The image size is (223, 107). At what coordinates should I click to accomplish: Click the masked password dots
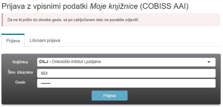tap(46, 84)
